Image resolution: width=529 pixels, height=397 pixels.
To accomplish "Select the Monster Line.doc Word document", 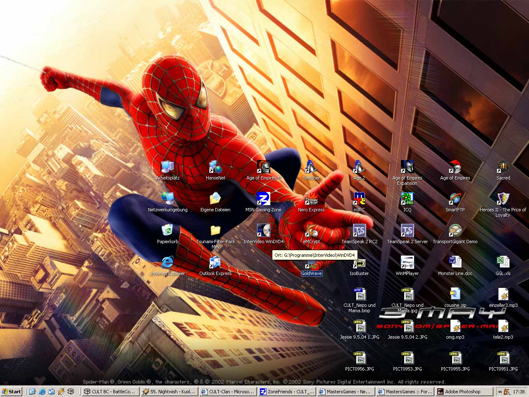I will 455,266.
